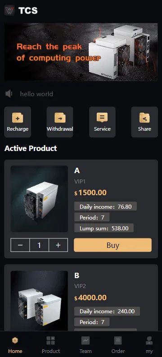The image size is (162, 357).
Task: Select product B miner thumbnail
Action: pos(39,301)
